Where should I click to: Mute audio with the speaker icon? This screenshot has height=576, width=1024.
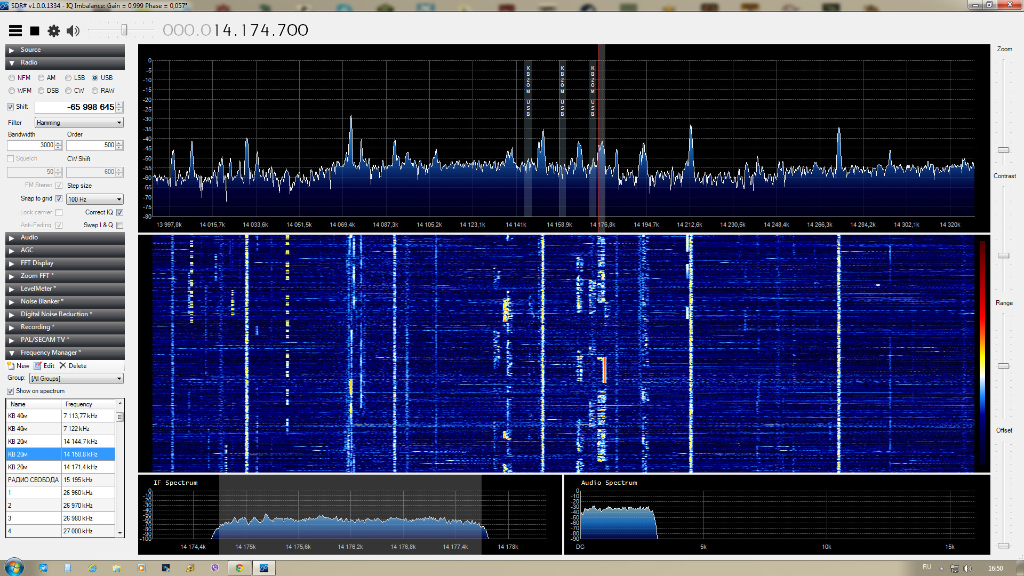tap(73, 31)
